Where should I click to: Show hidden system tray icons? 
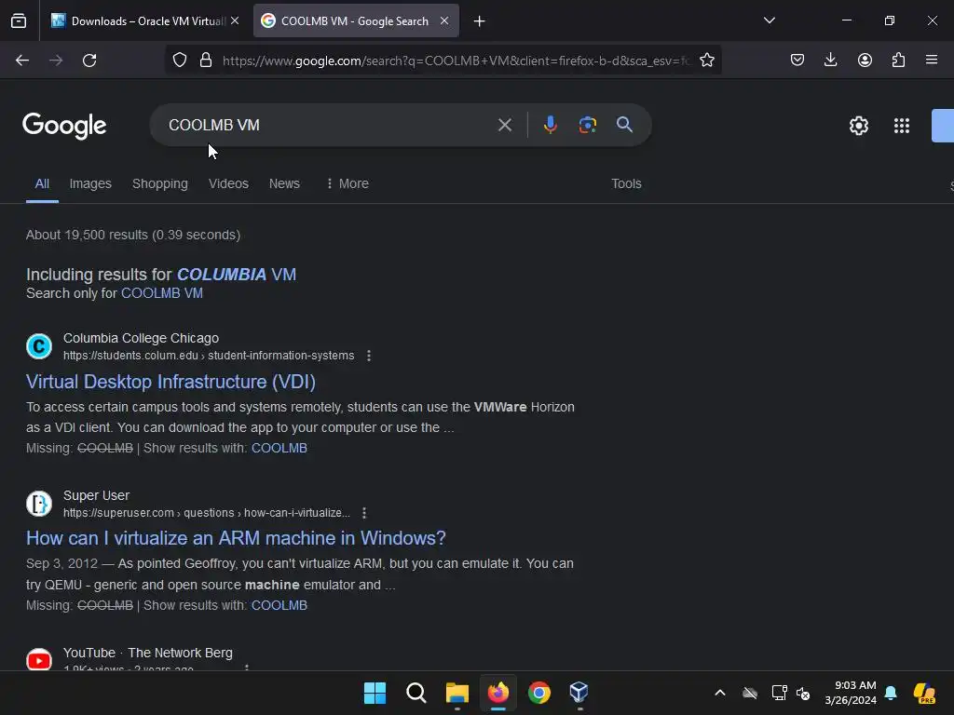pos(720,693)
